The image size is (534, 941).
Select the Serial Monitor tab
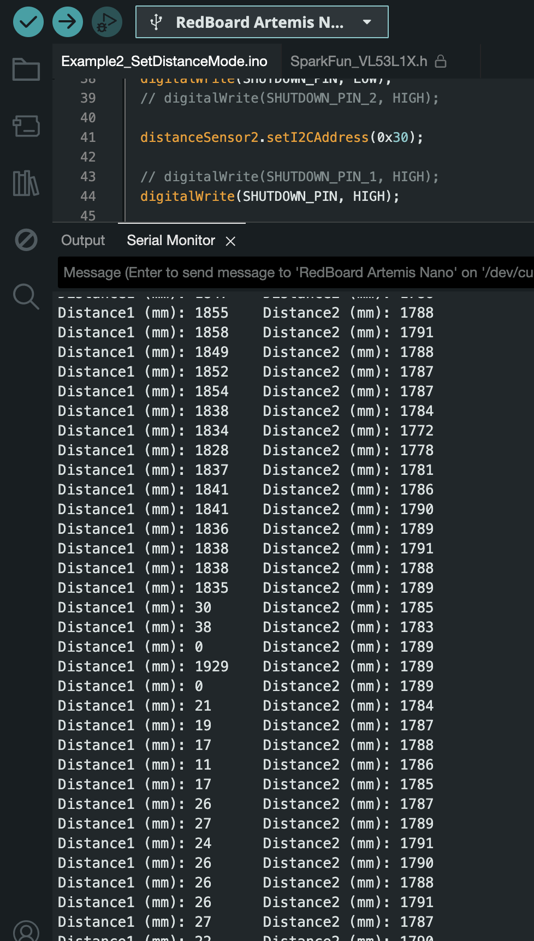point(171,240)
